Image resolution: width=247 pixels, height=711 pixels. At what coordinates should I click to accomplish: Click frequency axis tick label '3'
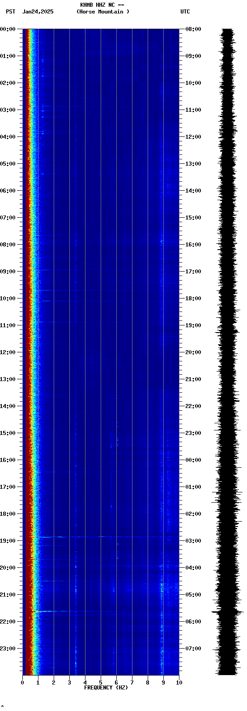click(69, 683)
